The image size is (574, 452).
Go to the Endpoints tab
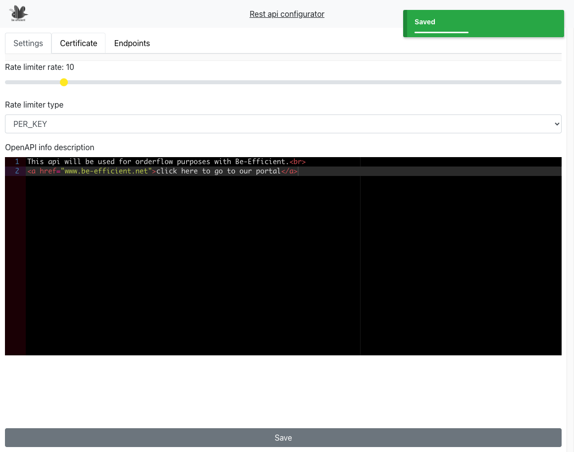(x=132, y=43)
